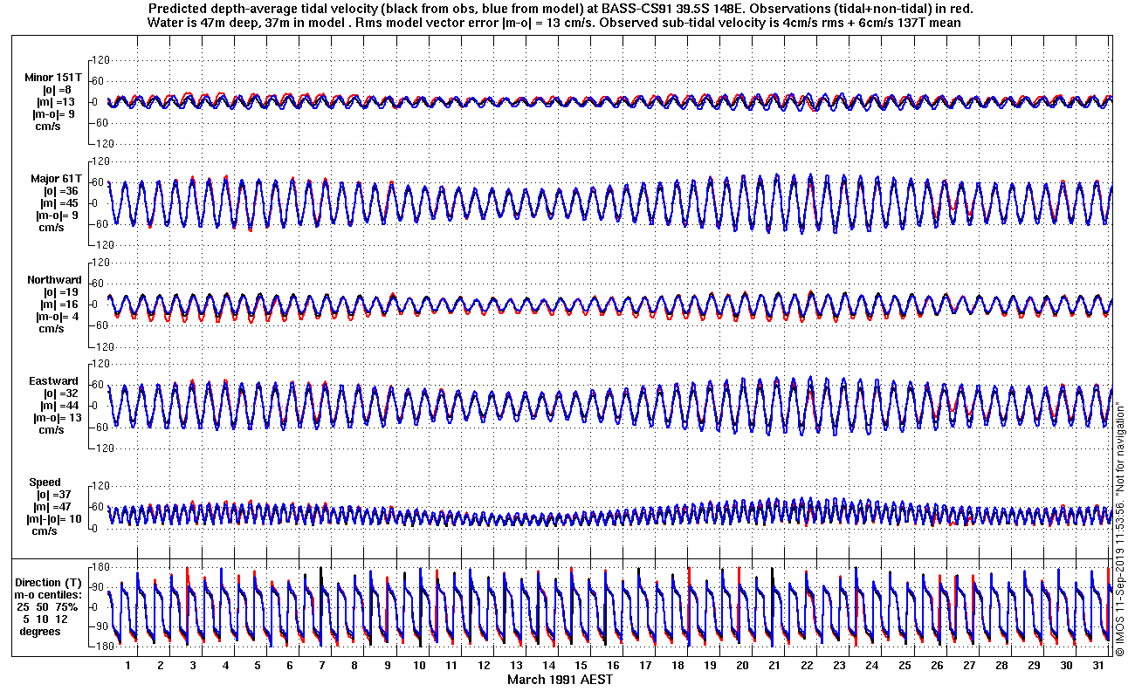Click the '|m| =16' value in Northward panel
Image resolution: width=1135 pixels, height=698 pixels.
coord(60,305)
